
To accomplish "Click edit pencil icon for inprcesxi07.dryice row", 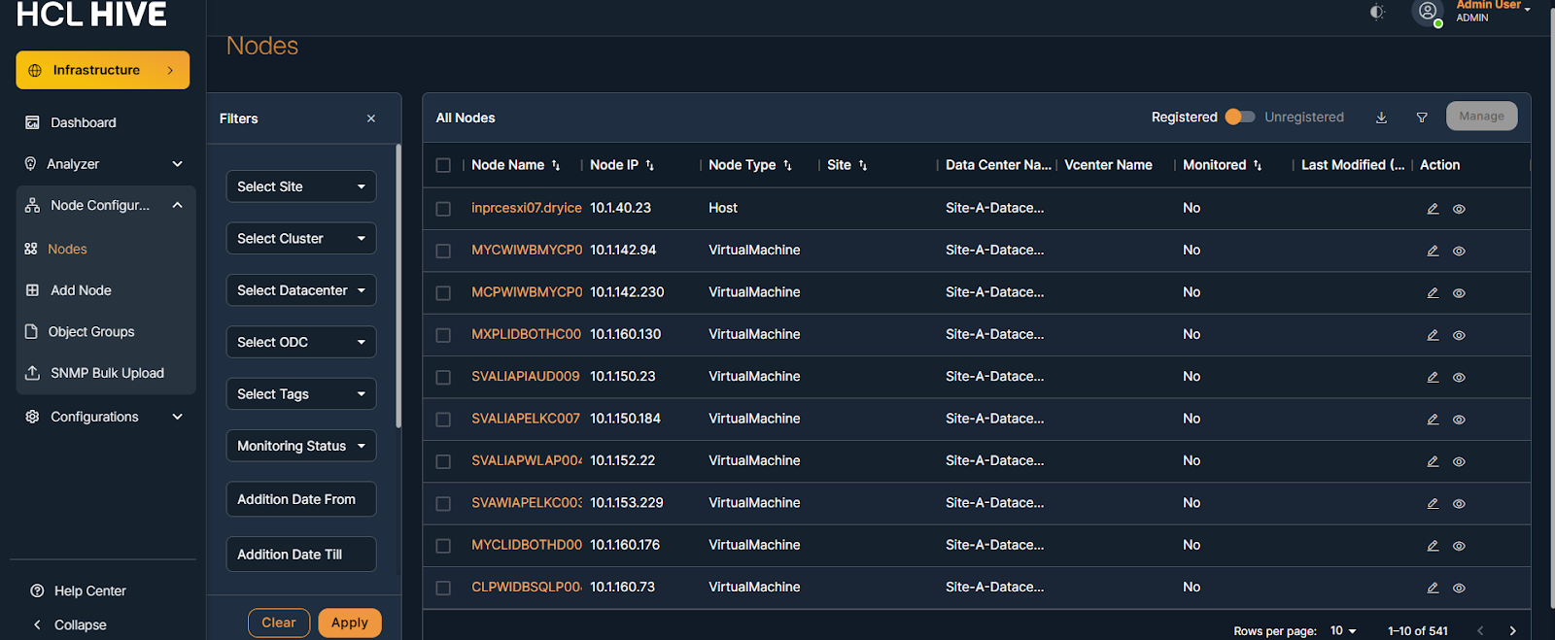I will coord(1433,209).
